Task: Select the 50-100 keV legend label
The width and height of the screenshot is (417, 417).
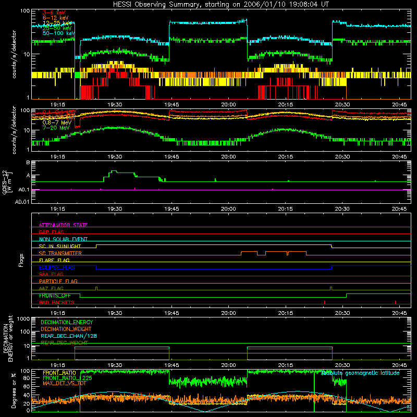Action: (x=58, y=33)
